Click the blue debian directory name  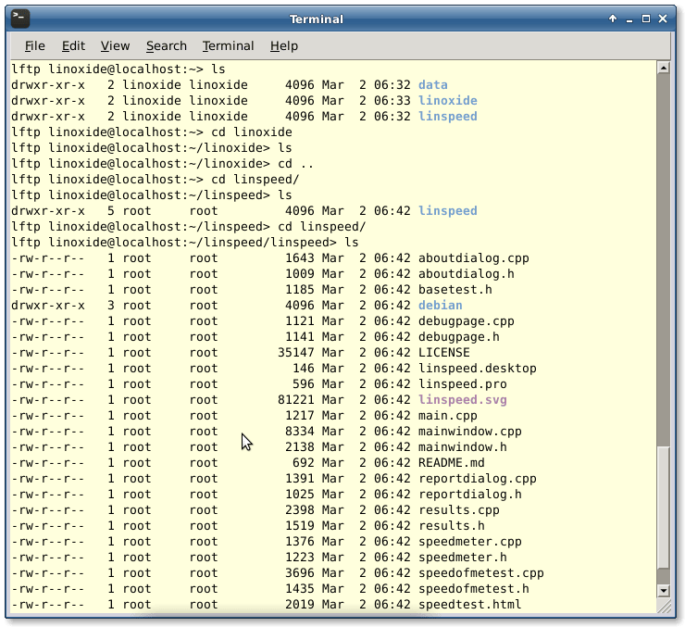click(440, 306)
